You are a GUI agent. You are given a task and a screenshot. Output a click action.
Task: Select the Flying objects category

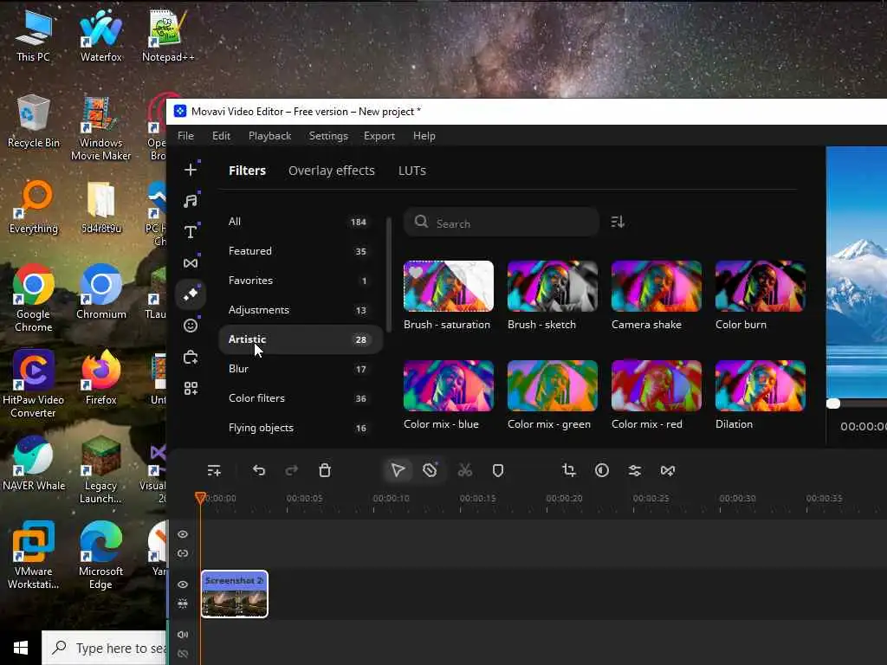click(300, 428)
